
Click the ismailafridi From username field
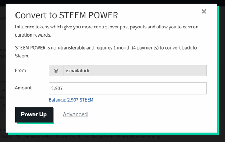point(135,70)
